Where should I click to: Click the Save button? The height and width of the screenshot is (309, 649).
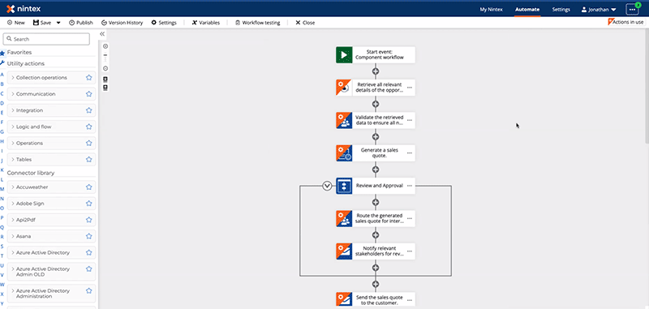click(42, 23)
